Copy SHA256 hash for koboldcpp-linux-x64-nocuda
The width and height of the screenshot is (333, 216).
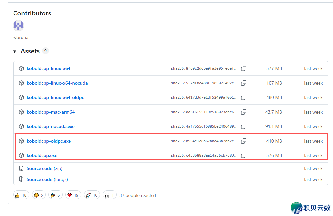(x=244, y=83)
